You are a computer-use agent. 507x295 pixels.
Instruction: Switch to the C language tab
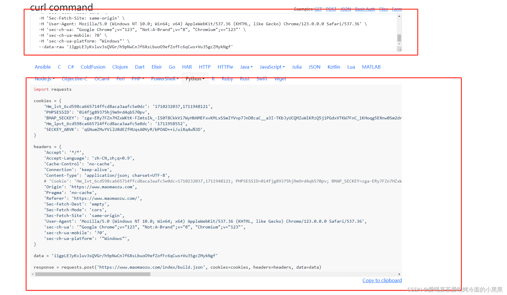tap(59, 67)
